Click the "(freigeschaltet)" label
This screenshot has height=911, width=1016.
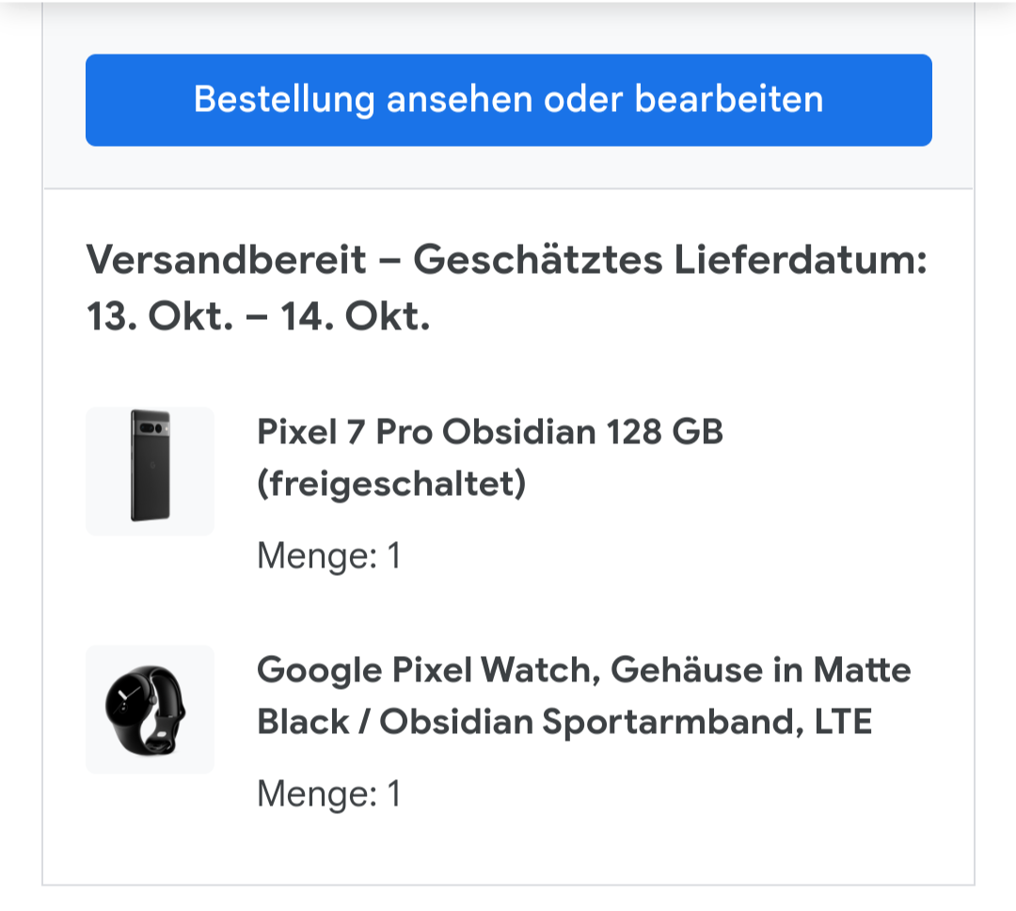[x=390, y=485]
